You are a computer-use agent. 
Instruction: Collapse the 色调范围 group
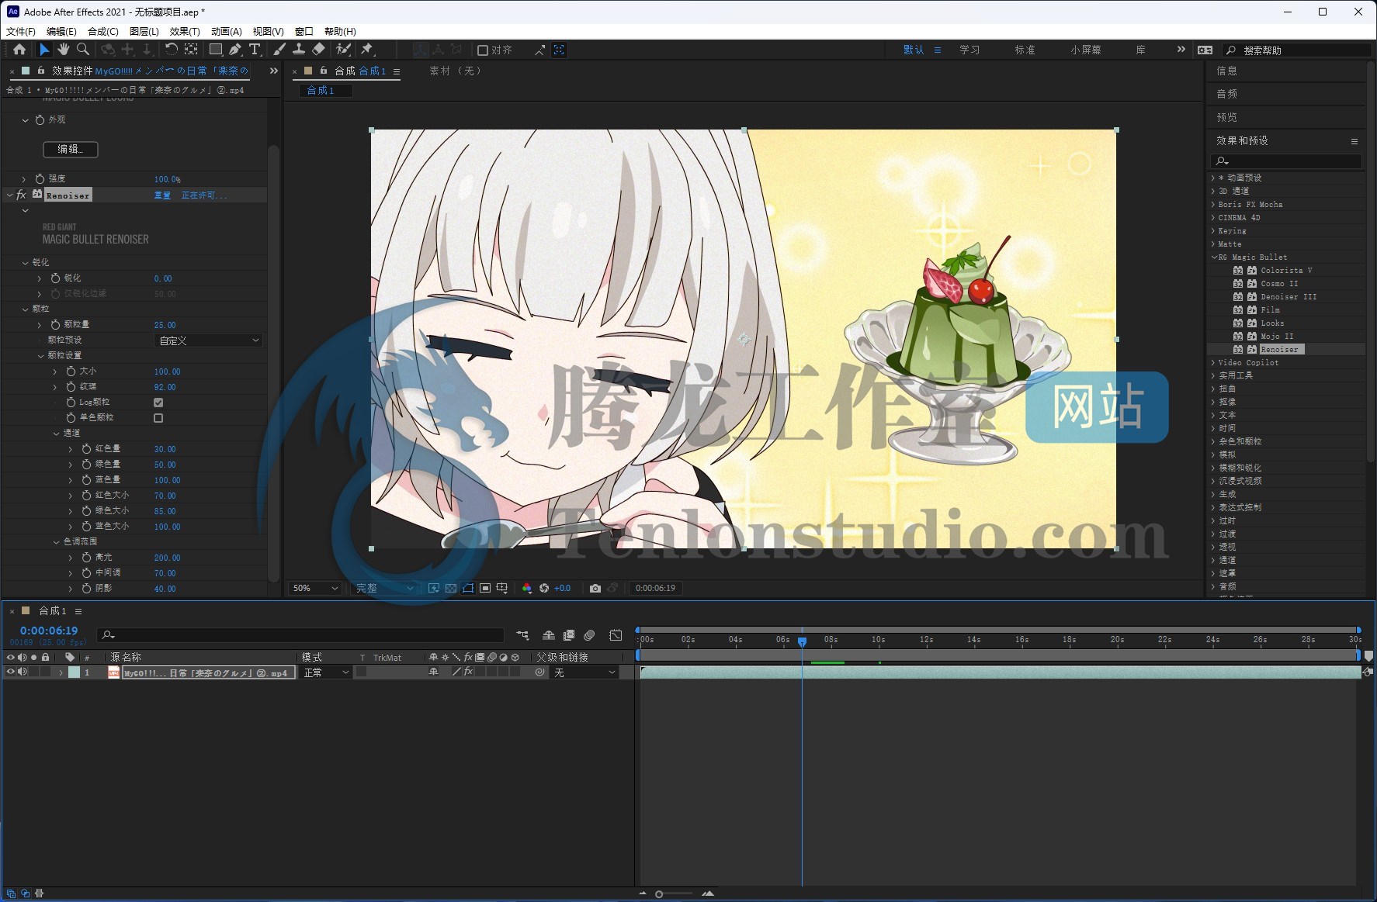(x=57, y=542)
